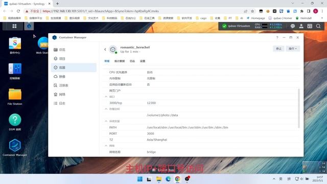
Task: Open the Heimdall bookmark
Action: tap(303, 18)
